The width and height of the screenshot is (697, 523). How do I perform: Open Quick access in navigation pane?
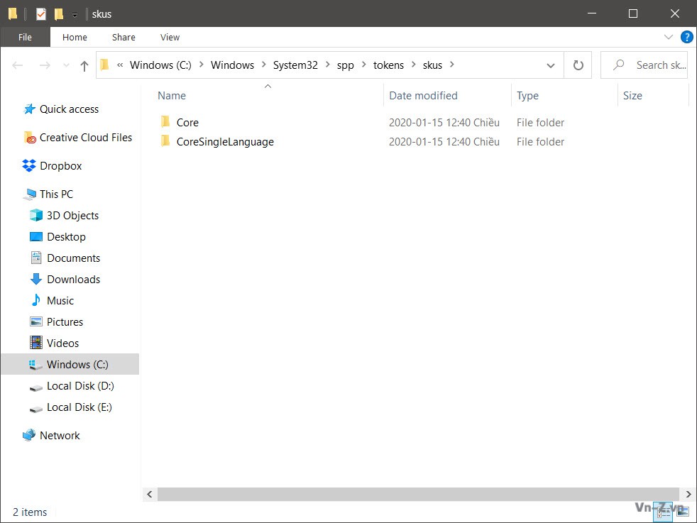point(69,109)
